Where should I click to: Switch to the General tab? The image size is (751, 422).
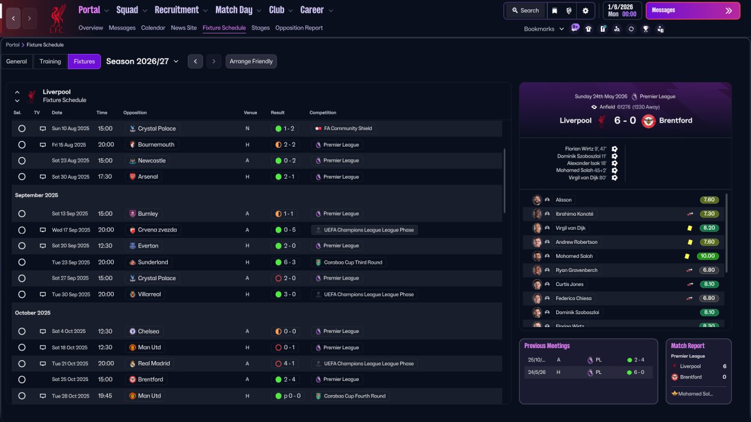coord(16,62)
